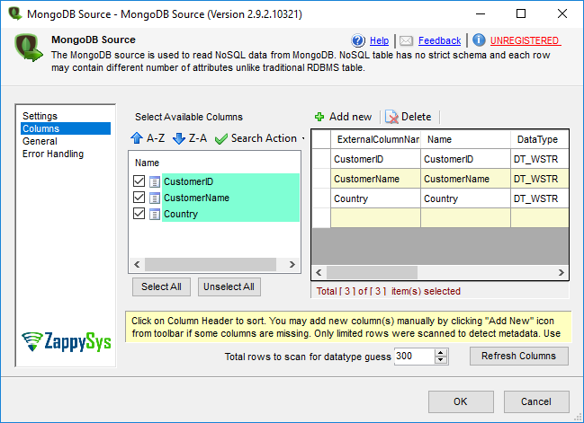Click the available-columns list horizontal scrollbar
Image resolution: width=584 pixels, height=423 pixels.
click(211, 265)
